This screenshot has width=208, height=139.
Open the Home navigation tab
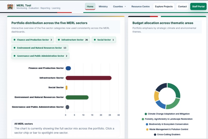(90, 6)
